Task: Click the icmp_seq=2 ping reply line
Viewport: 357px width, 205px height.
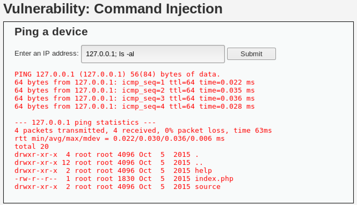Action: pyautogui.click(x=134, y=90)
